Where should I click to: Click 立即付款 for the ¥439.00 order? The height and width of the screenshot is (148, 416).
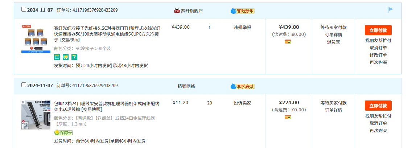click(378, 30)
